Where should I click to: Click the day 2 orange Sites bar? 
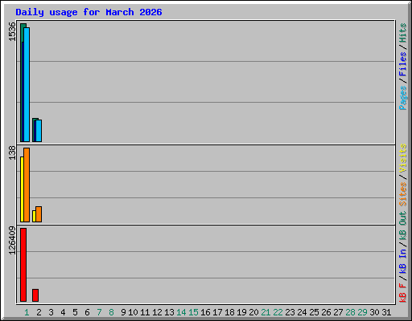click(x=39, y=214)
